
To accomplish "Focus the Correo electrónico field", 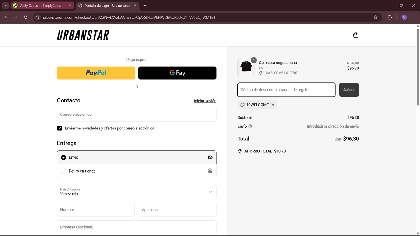I will [x=137, y=115].
